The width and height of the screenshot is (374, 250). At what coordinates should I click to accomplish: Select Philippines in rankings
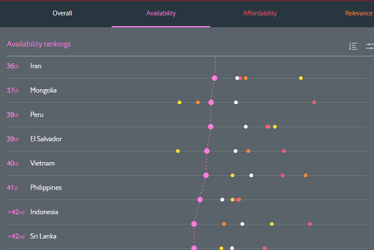(x=46, y=188)
